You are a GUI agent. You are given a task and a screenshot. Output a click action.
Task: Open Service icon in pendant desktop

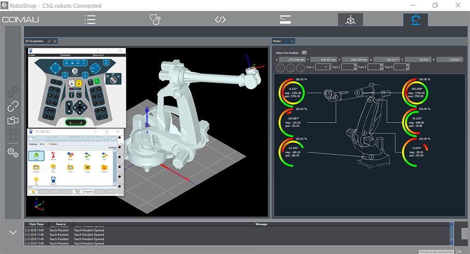104,169
